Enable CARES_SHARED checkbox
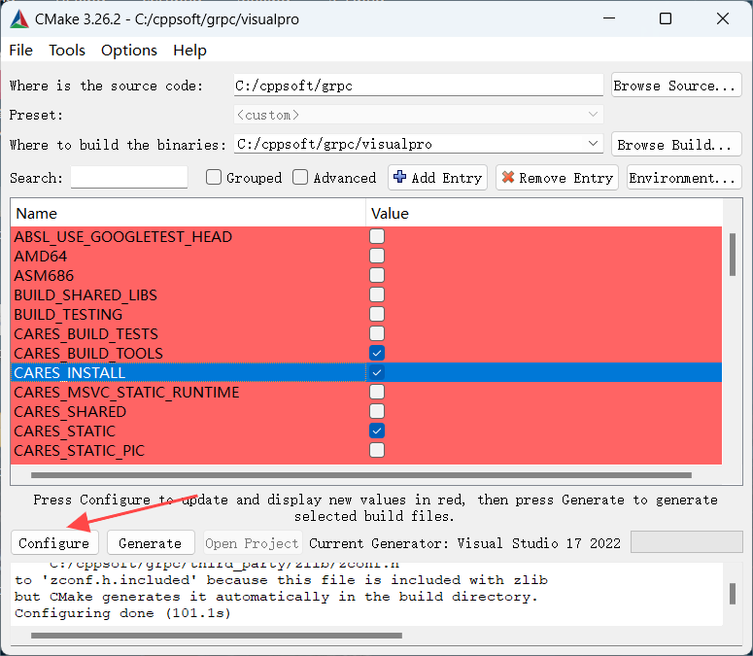753x656 pixels. coord(377,411)
